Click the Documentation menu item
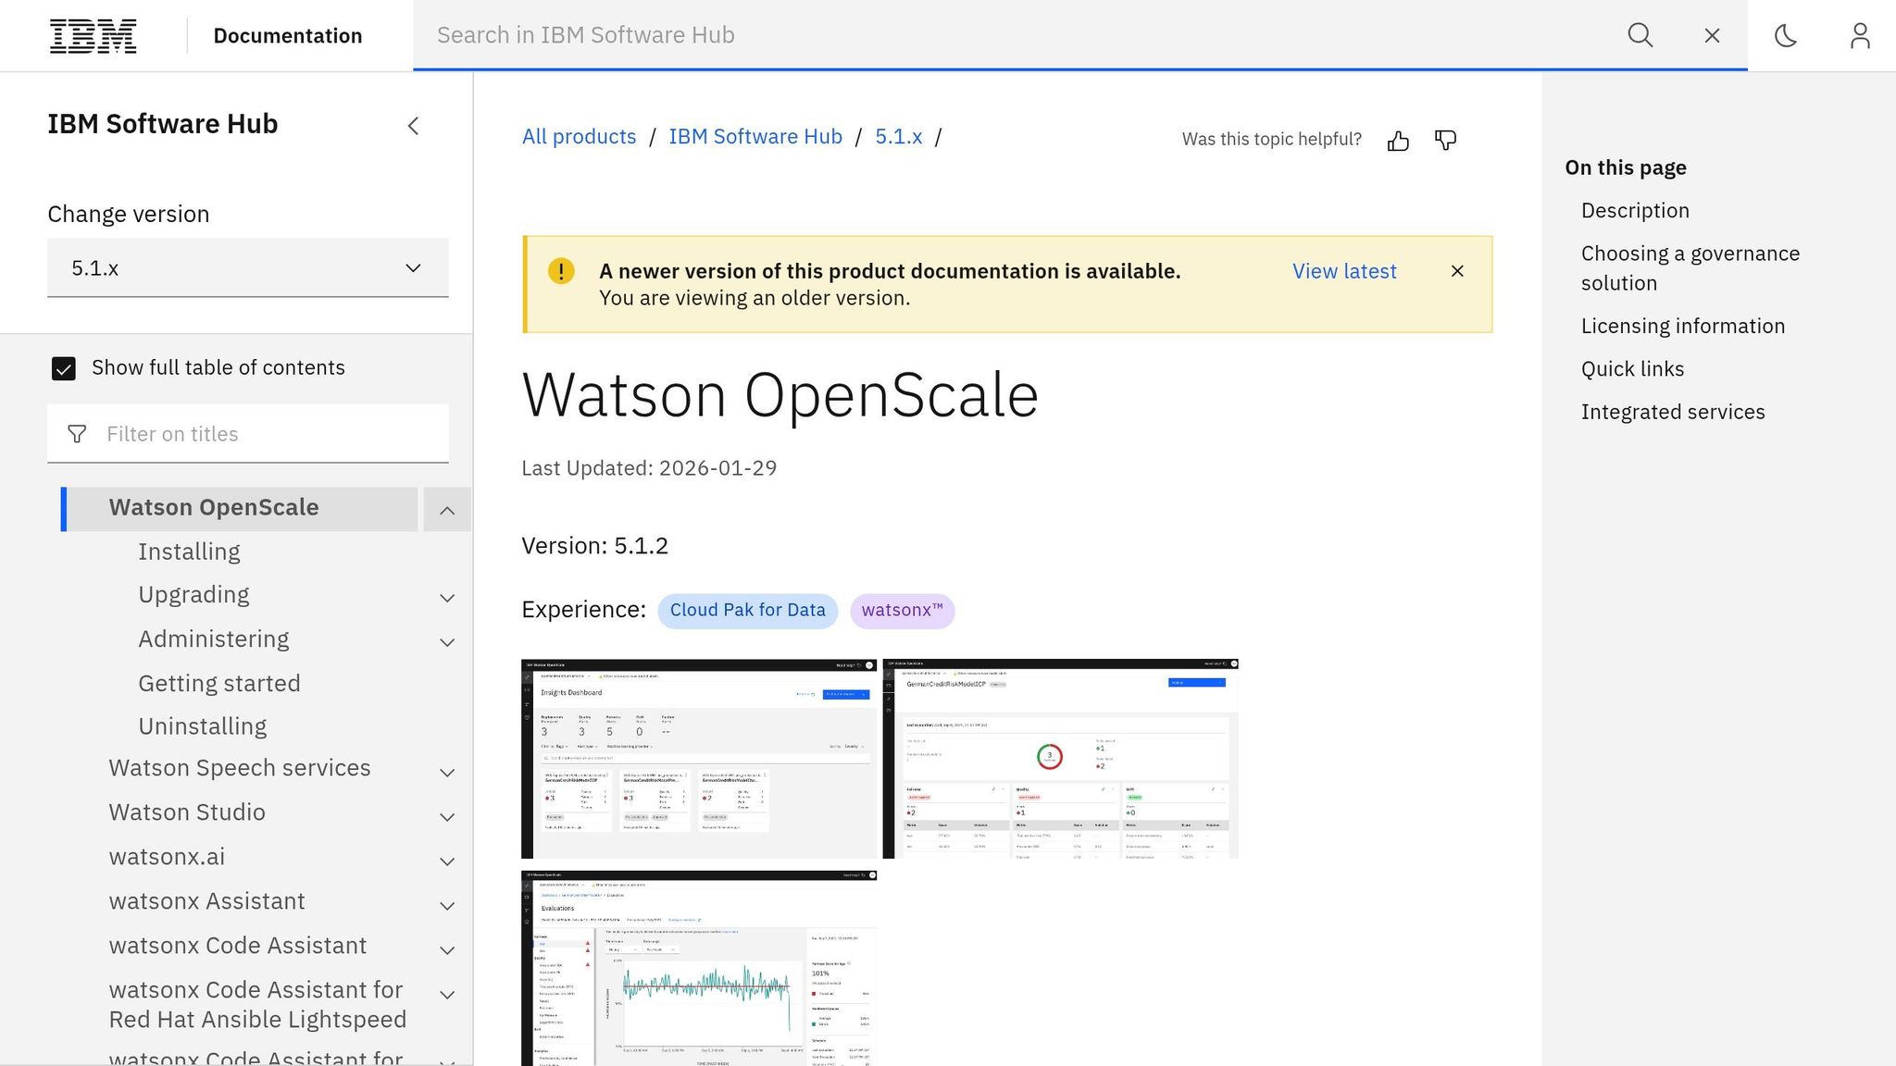The image size is (1896, 1066). [x=288, y=35]
